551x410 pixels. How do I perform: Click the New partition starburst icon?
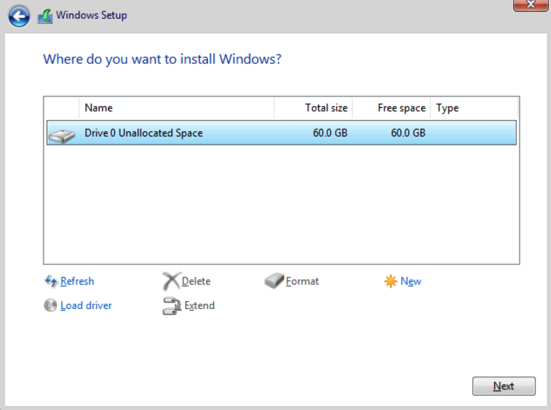coord(390,281)
